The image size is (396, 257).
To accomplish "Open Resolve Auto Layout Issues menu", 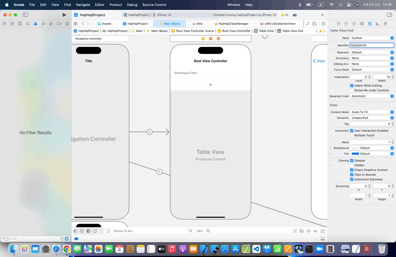I will point(315,231).
